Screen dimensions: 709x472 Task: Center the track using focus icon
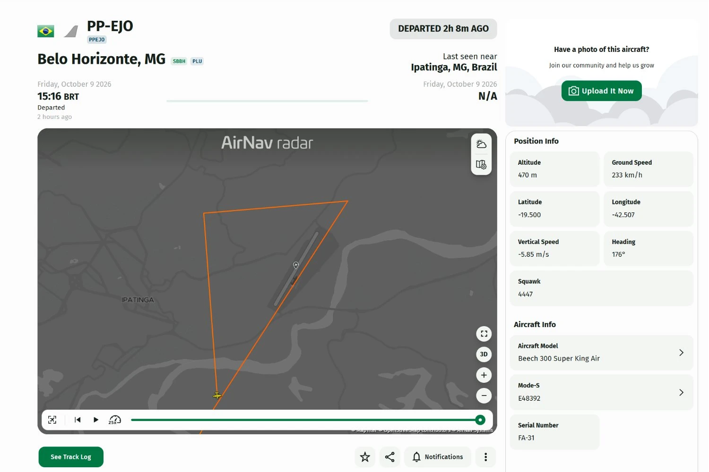point(52,420)
